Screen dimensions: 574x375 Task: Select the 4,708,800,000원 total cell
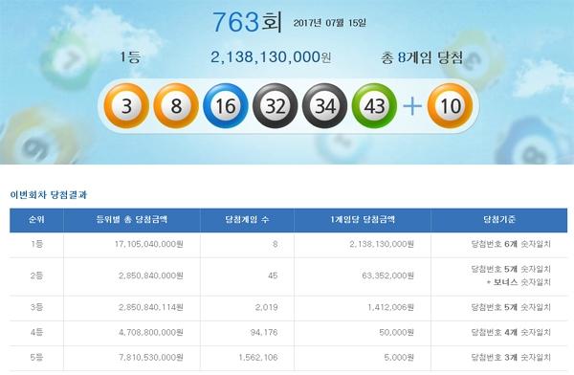tap(151, 333)
